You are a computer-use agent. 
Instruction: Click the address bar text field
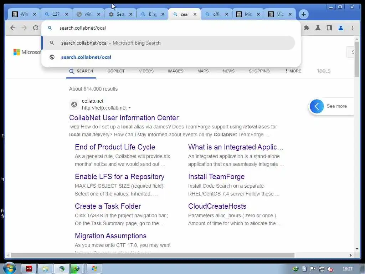click(171, 28)
